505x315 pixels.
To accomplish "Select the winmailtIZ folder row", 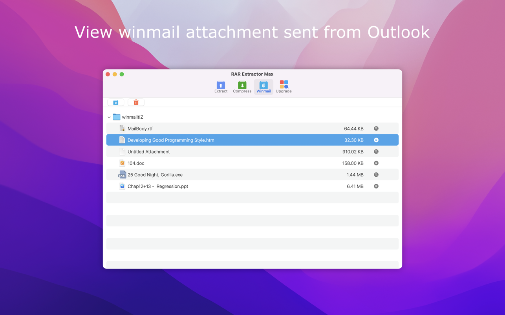I will coord(133,117).
